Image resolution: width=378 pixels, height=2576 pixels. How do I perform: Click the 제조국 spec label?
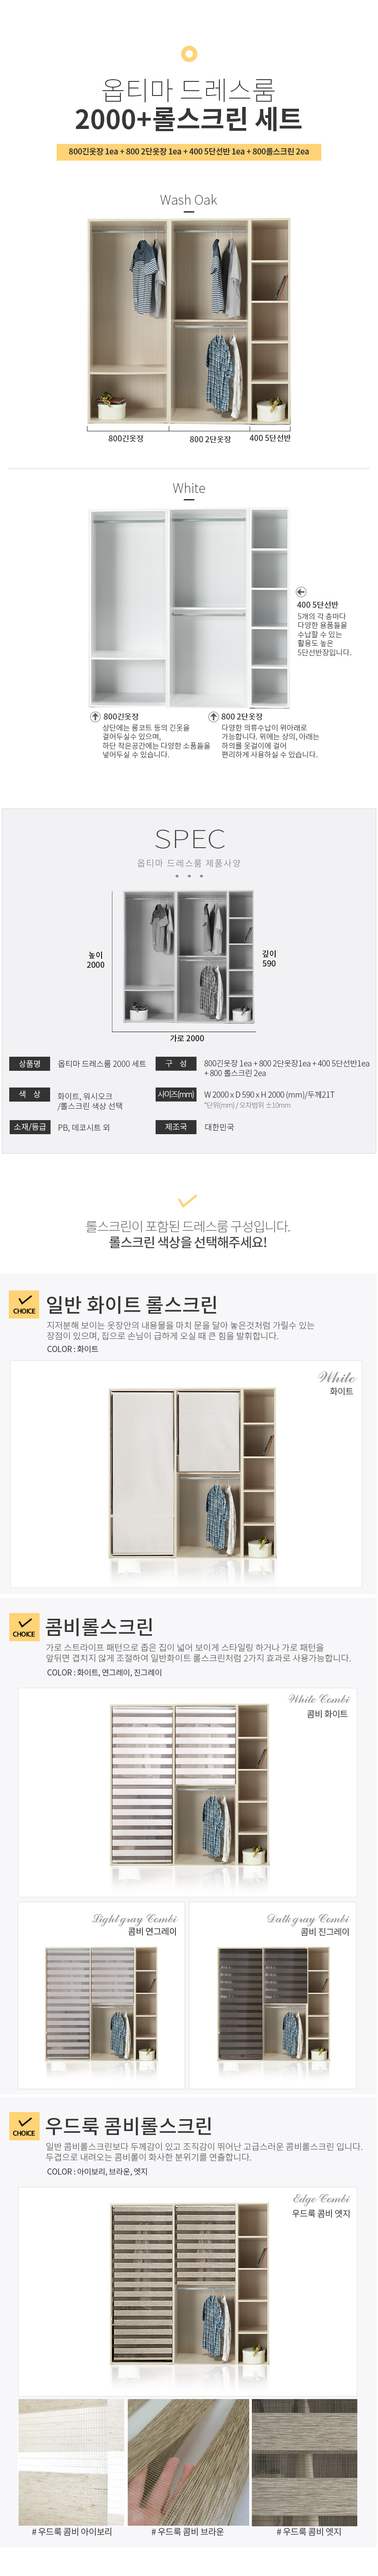(175, 1126)
